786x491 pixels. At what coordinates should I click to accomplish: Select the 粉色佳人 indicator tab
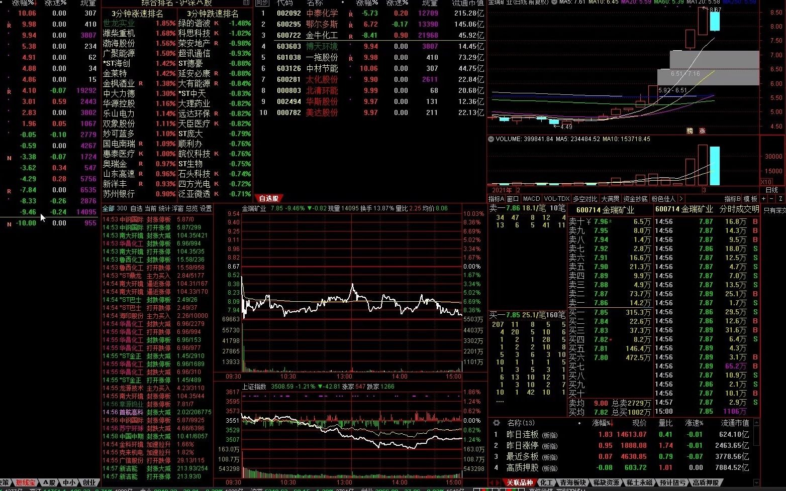[663, 199]
